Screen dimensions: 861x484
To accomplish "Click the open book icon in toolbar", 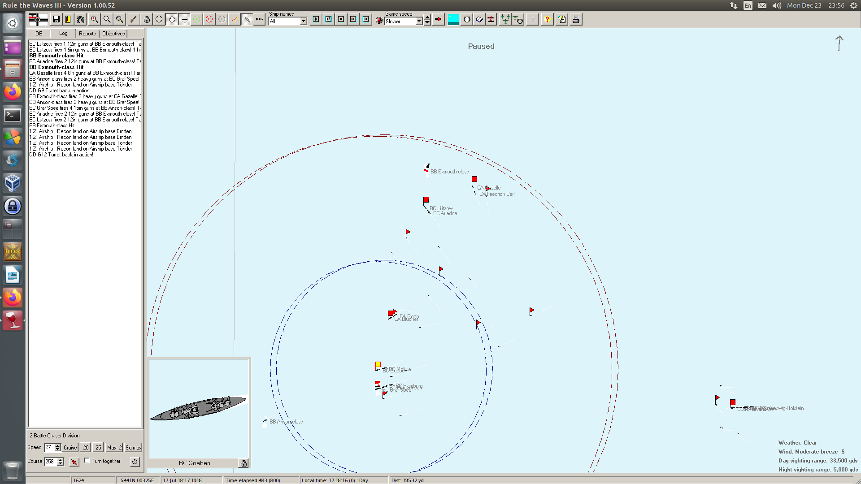I will coord(479,19).
